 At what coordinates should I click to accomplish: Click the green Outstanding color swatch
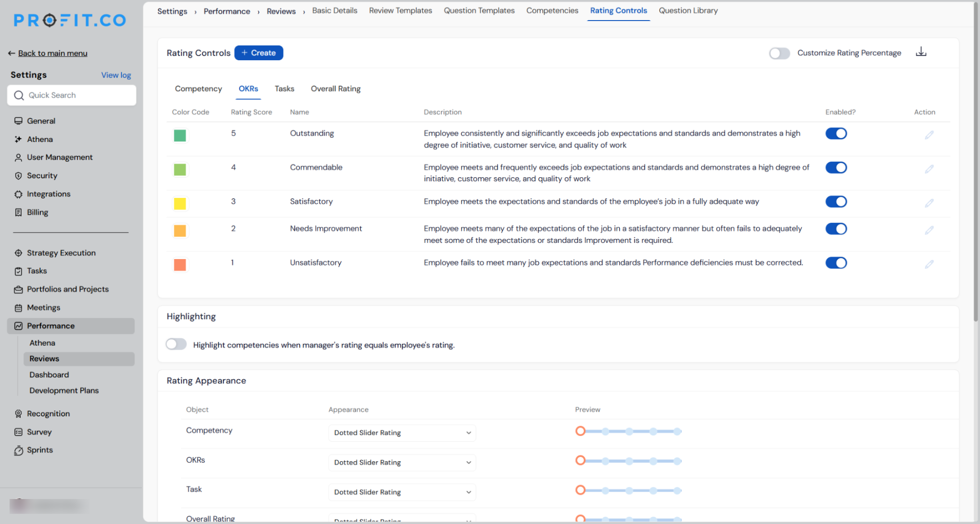pos(180,135)
